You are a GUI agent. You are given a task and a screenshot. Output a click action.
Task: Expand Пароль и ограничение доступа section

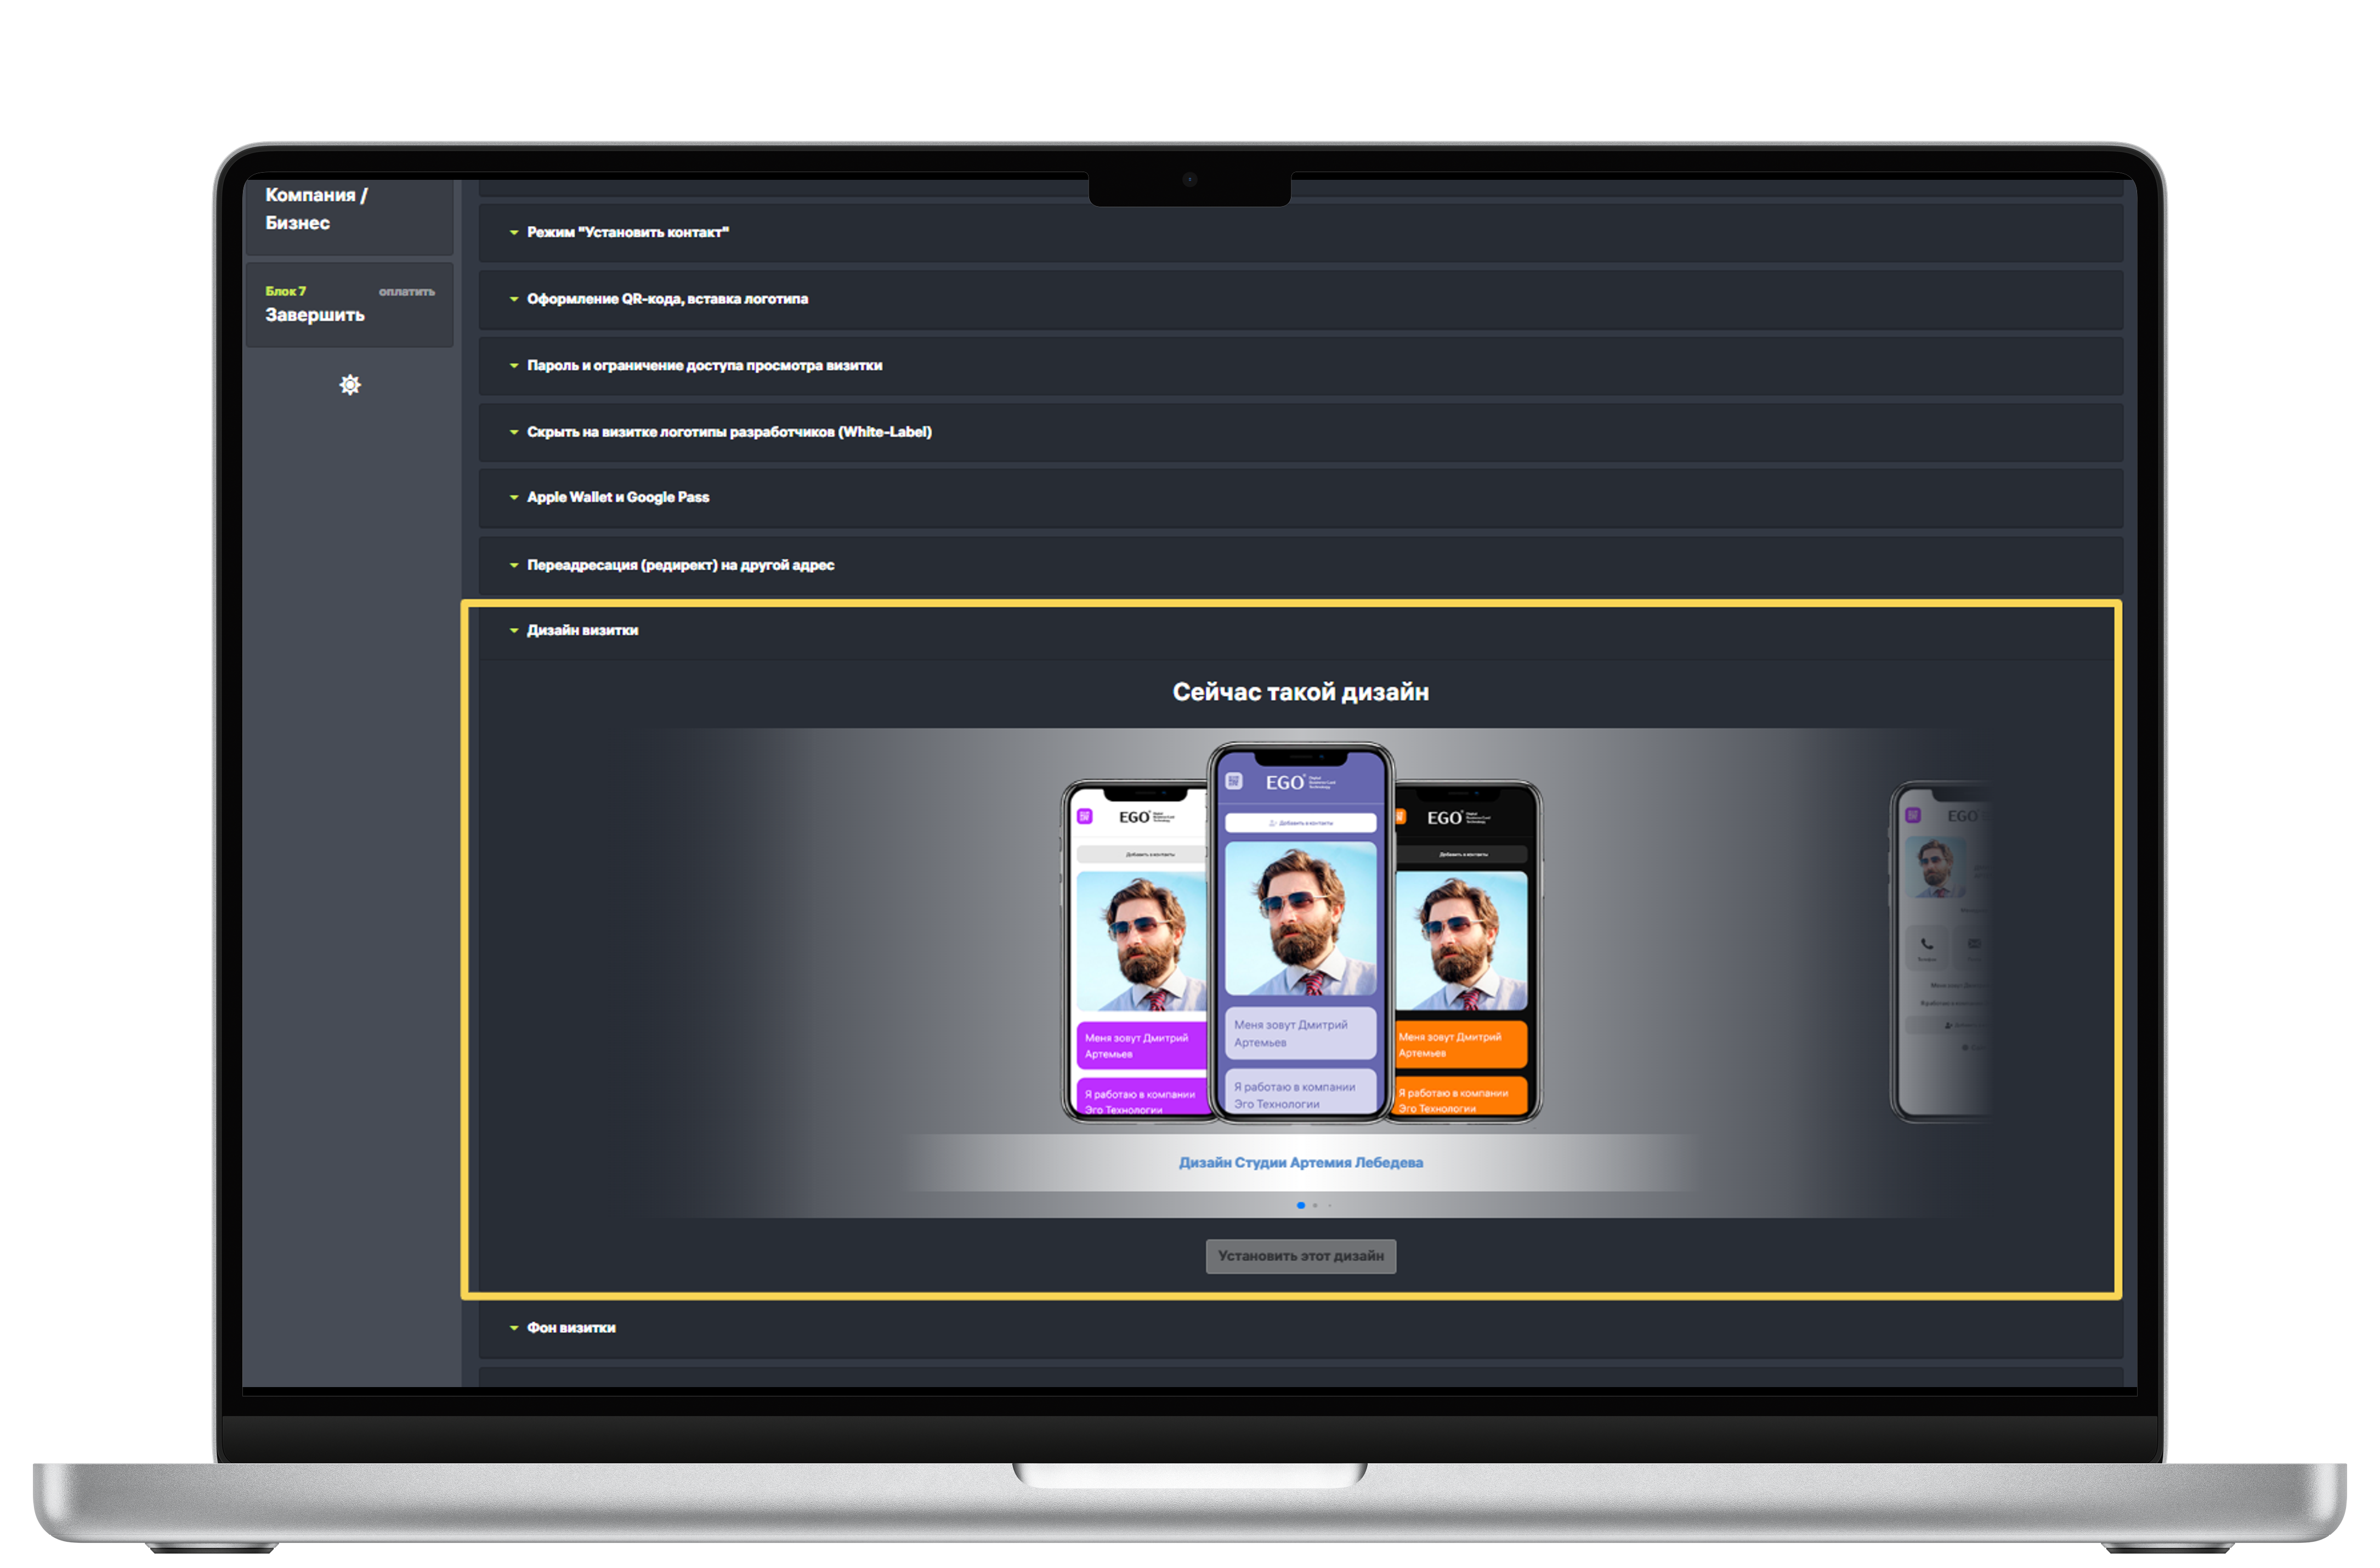[704, 365]
